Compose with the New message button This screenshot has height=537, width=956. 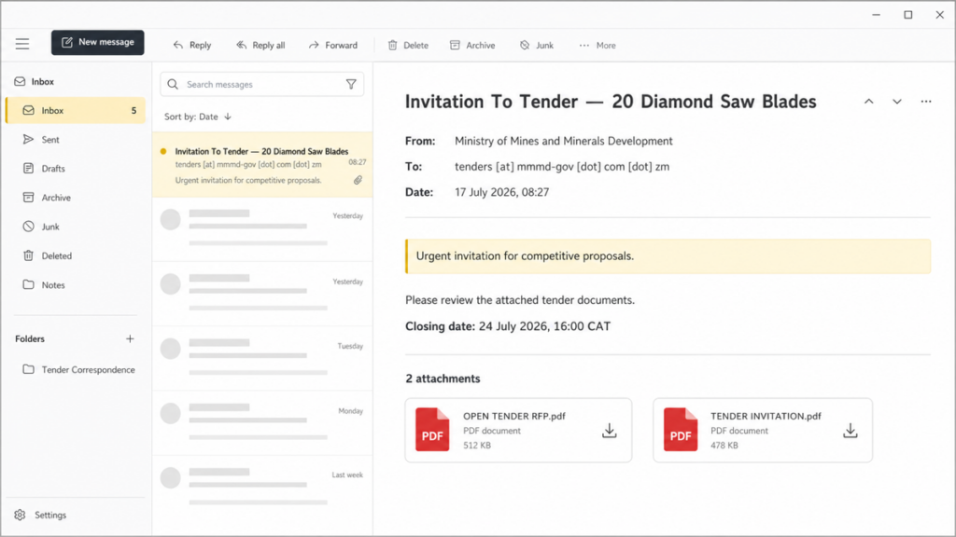(97, 43)
